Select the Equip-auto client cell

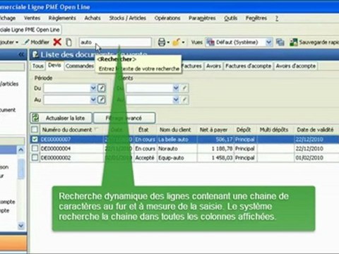point(177,158)
